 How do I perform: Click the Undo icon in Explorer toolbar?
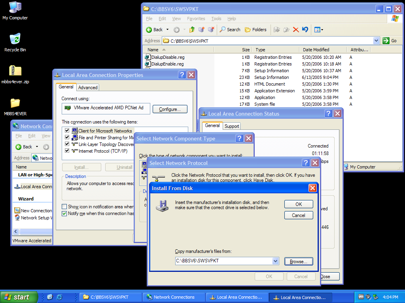point(305,30)
